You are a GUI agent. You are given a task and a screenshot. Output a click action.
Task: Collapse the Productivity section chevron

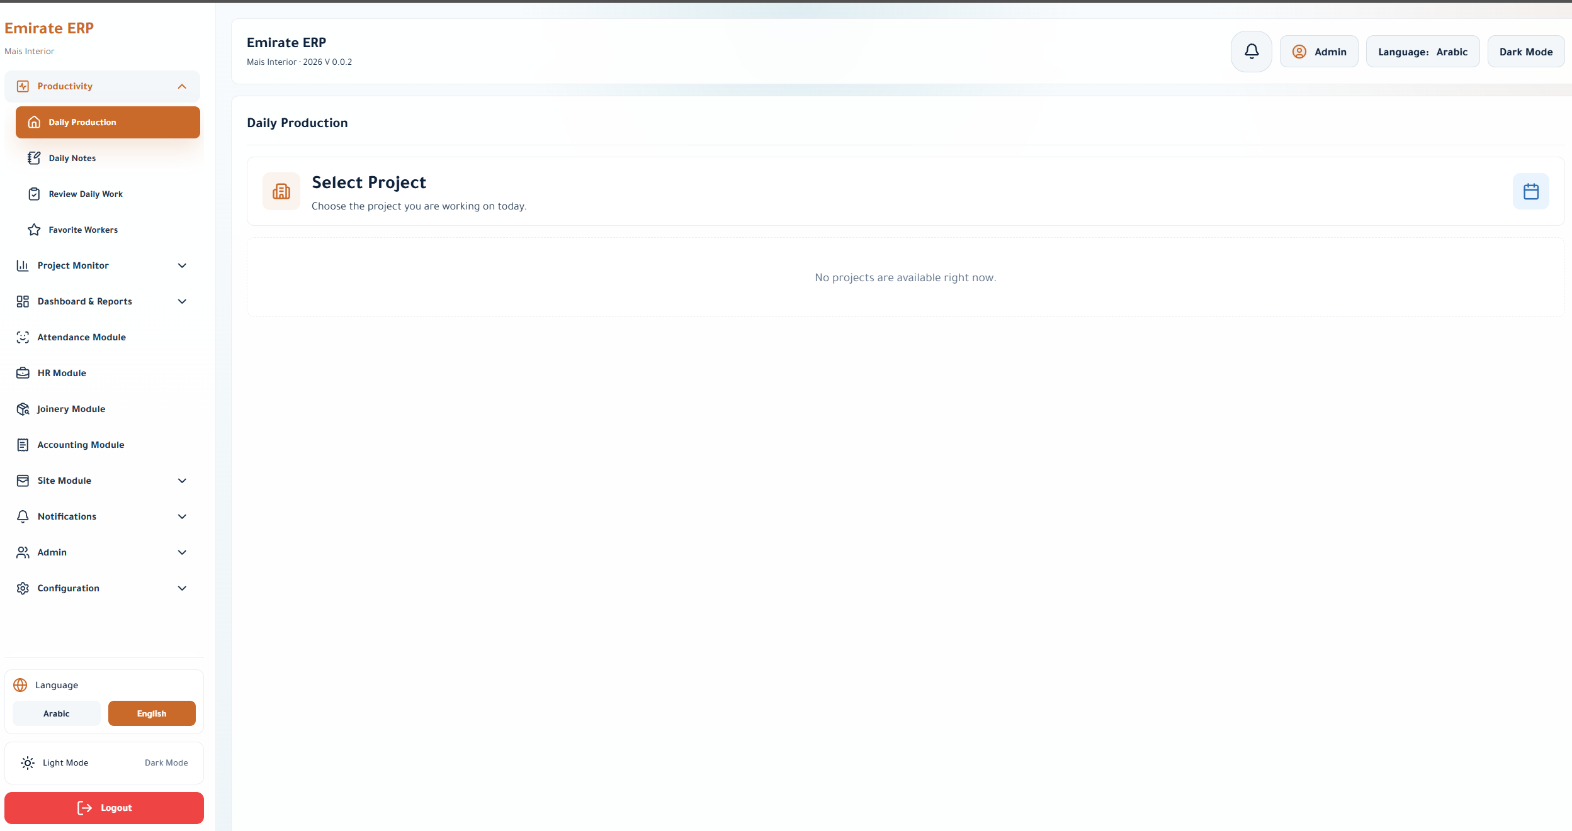point(182,86)
